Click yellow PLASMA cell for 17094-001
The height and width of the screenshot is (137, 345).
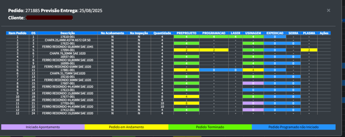pyautogui.click(x=309, y=50)
